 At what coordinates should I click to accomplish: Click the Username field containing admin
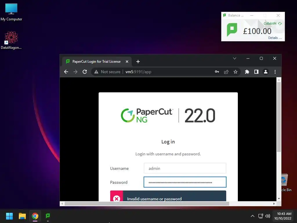[185, 168]
